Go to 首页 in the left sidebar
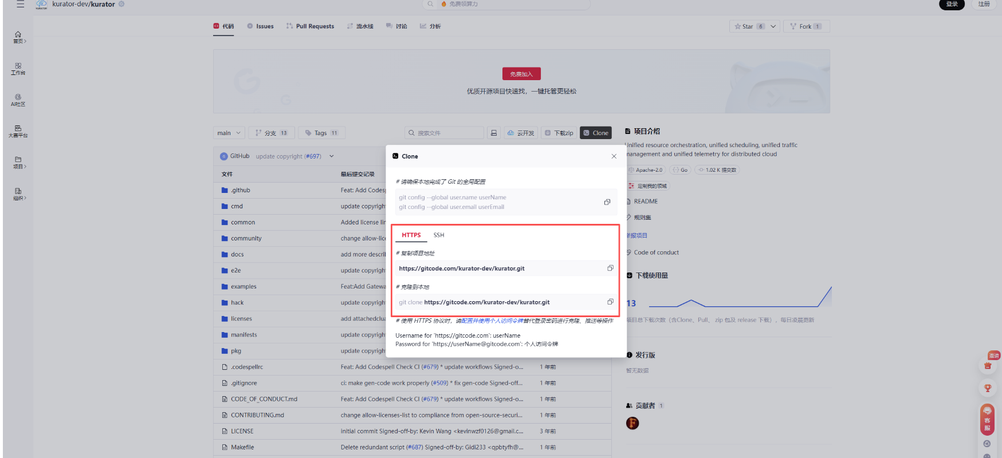This screenshot has height=458, width=1002. [18, 37]
